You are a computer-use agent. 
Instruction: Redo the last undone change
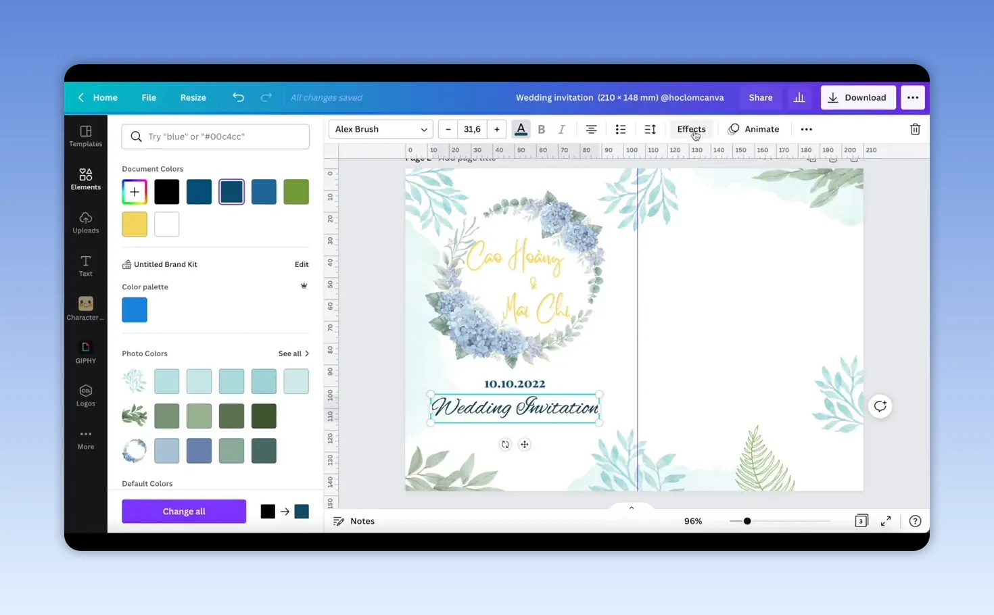coord(266,97)
